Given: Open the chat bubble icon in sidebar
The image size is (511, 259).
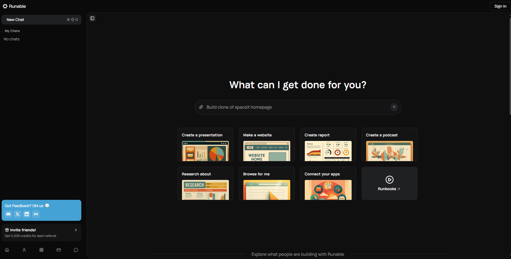Looking at the screenshot, I should coord(76,250).
